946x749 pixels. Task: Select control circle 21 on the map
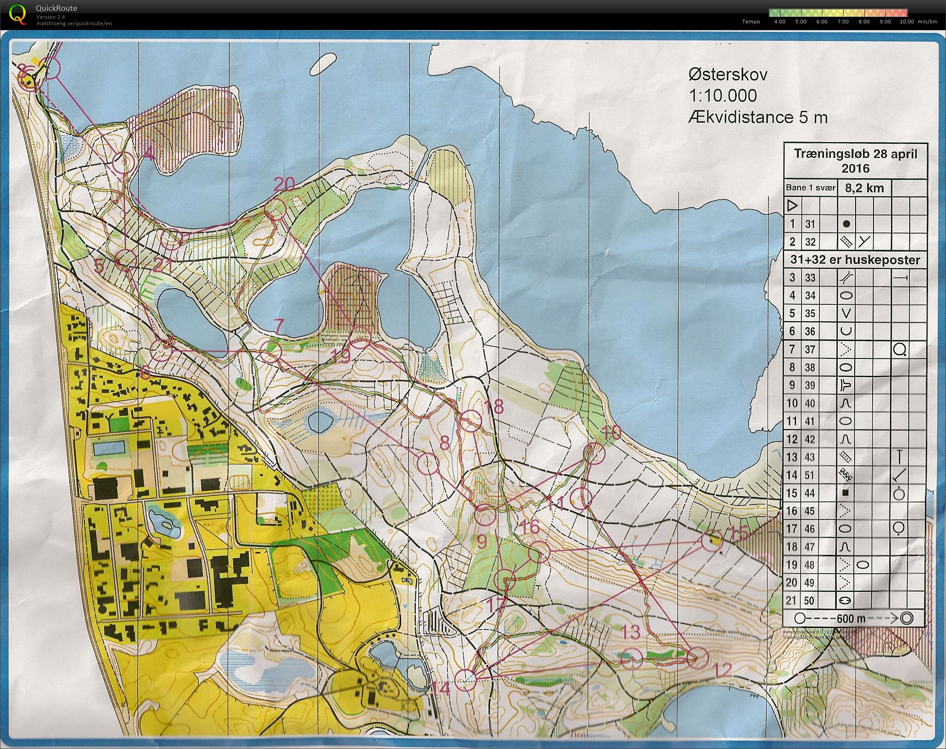(172, 239)
